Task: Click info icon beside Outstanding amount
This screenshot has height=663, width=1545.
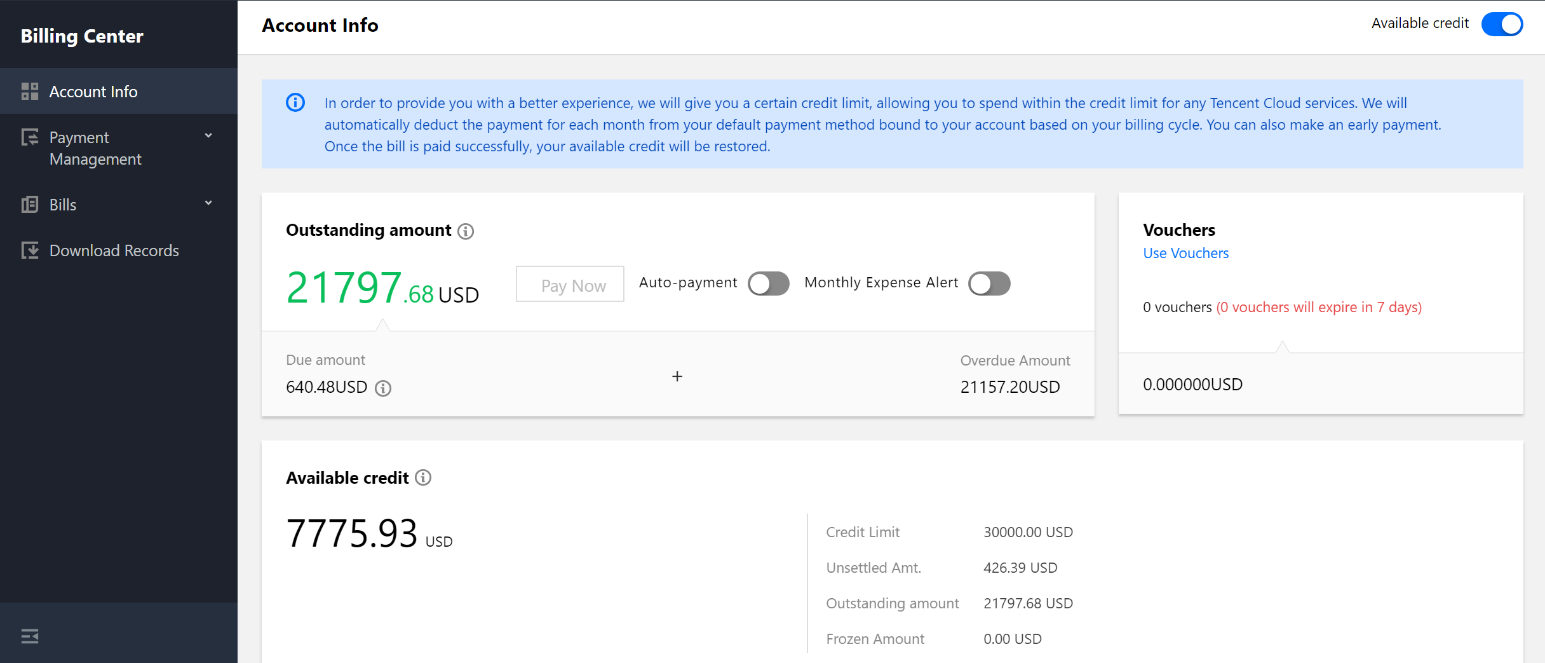Action: pyautogui.click(x=466, y=231)
